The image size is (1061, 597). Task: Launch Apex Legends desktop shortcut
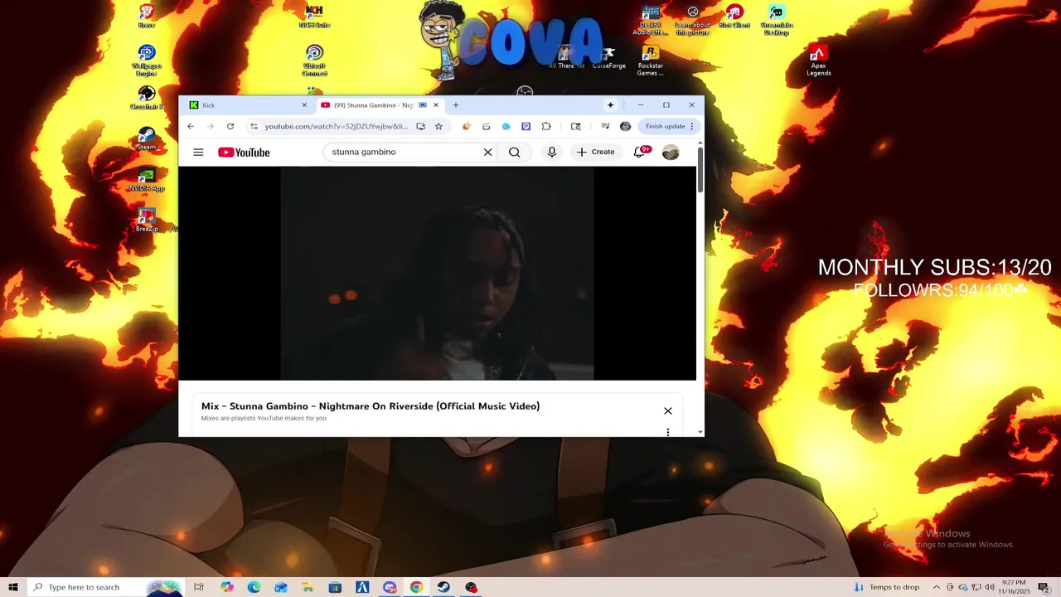point(818,61)
